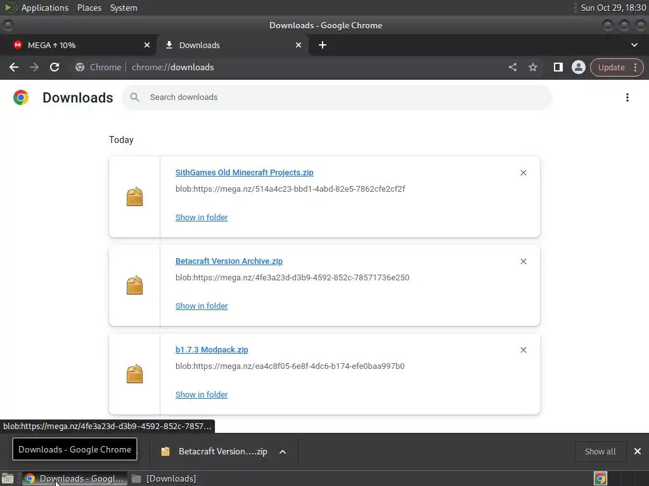Open the three-dot menu on Downloads page

(627, 97)
